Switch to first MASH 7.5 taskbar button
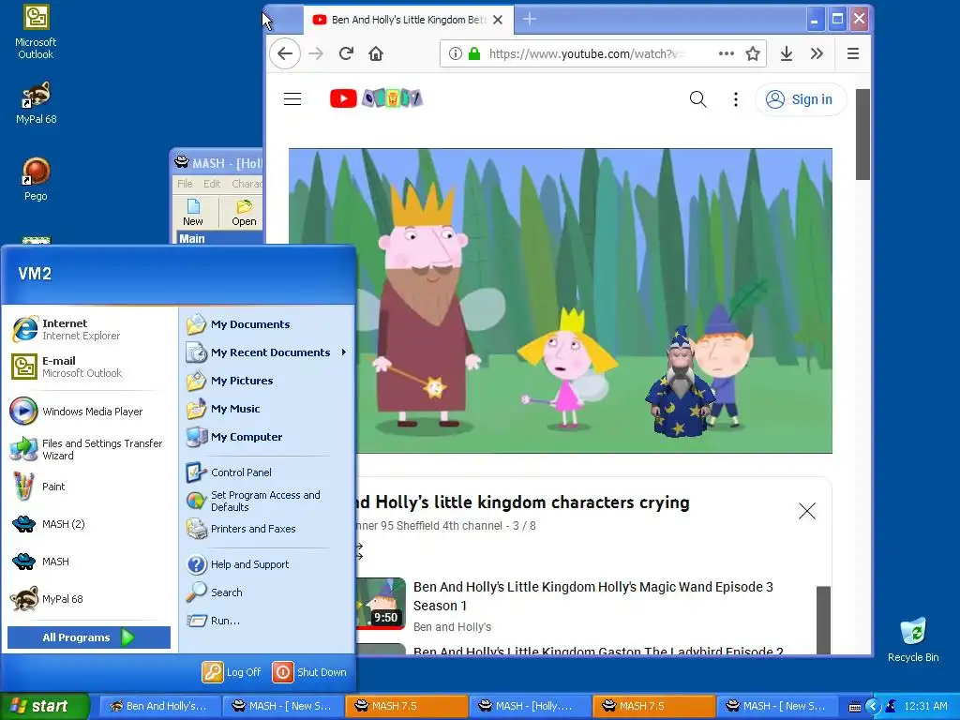The image size is (960, 720). pyautogui.click(x=407, y=707)
